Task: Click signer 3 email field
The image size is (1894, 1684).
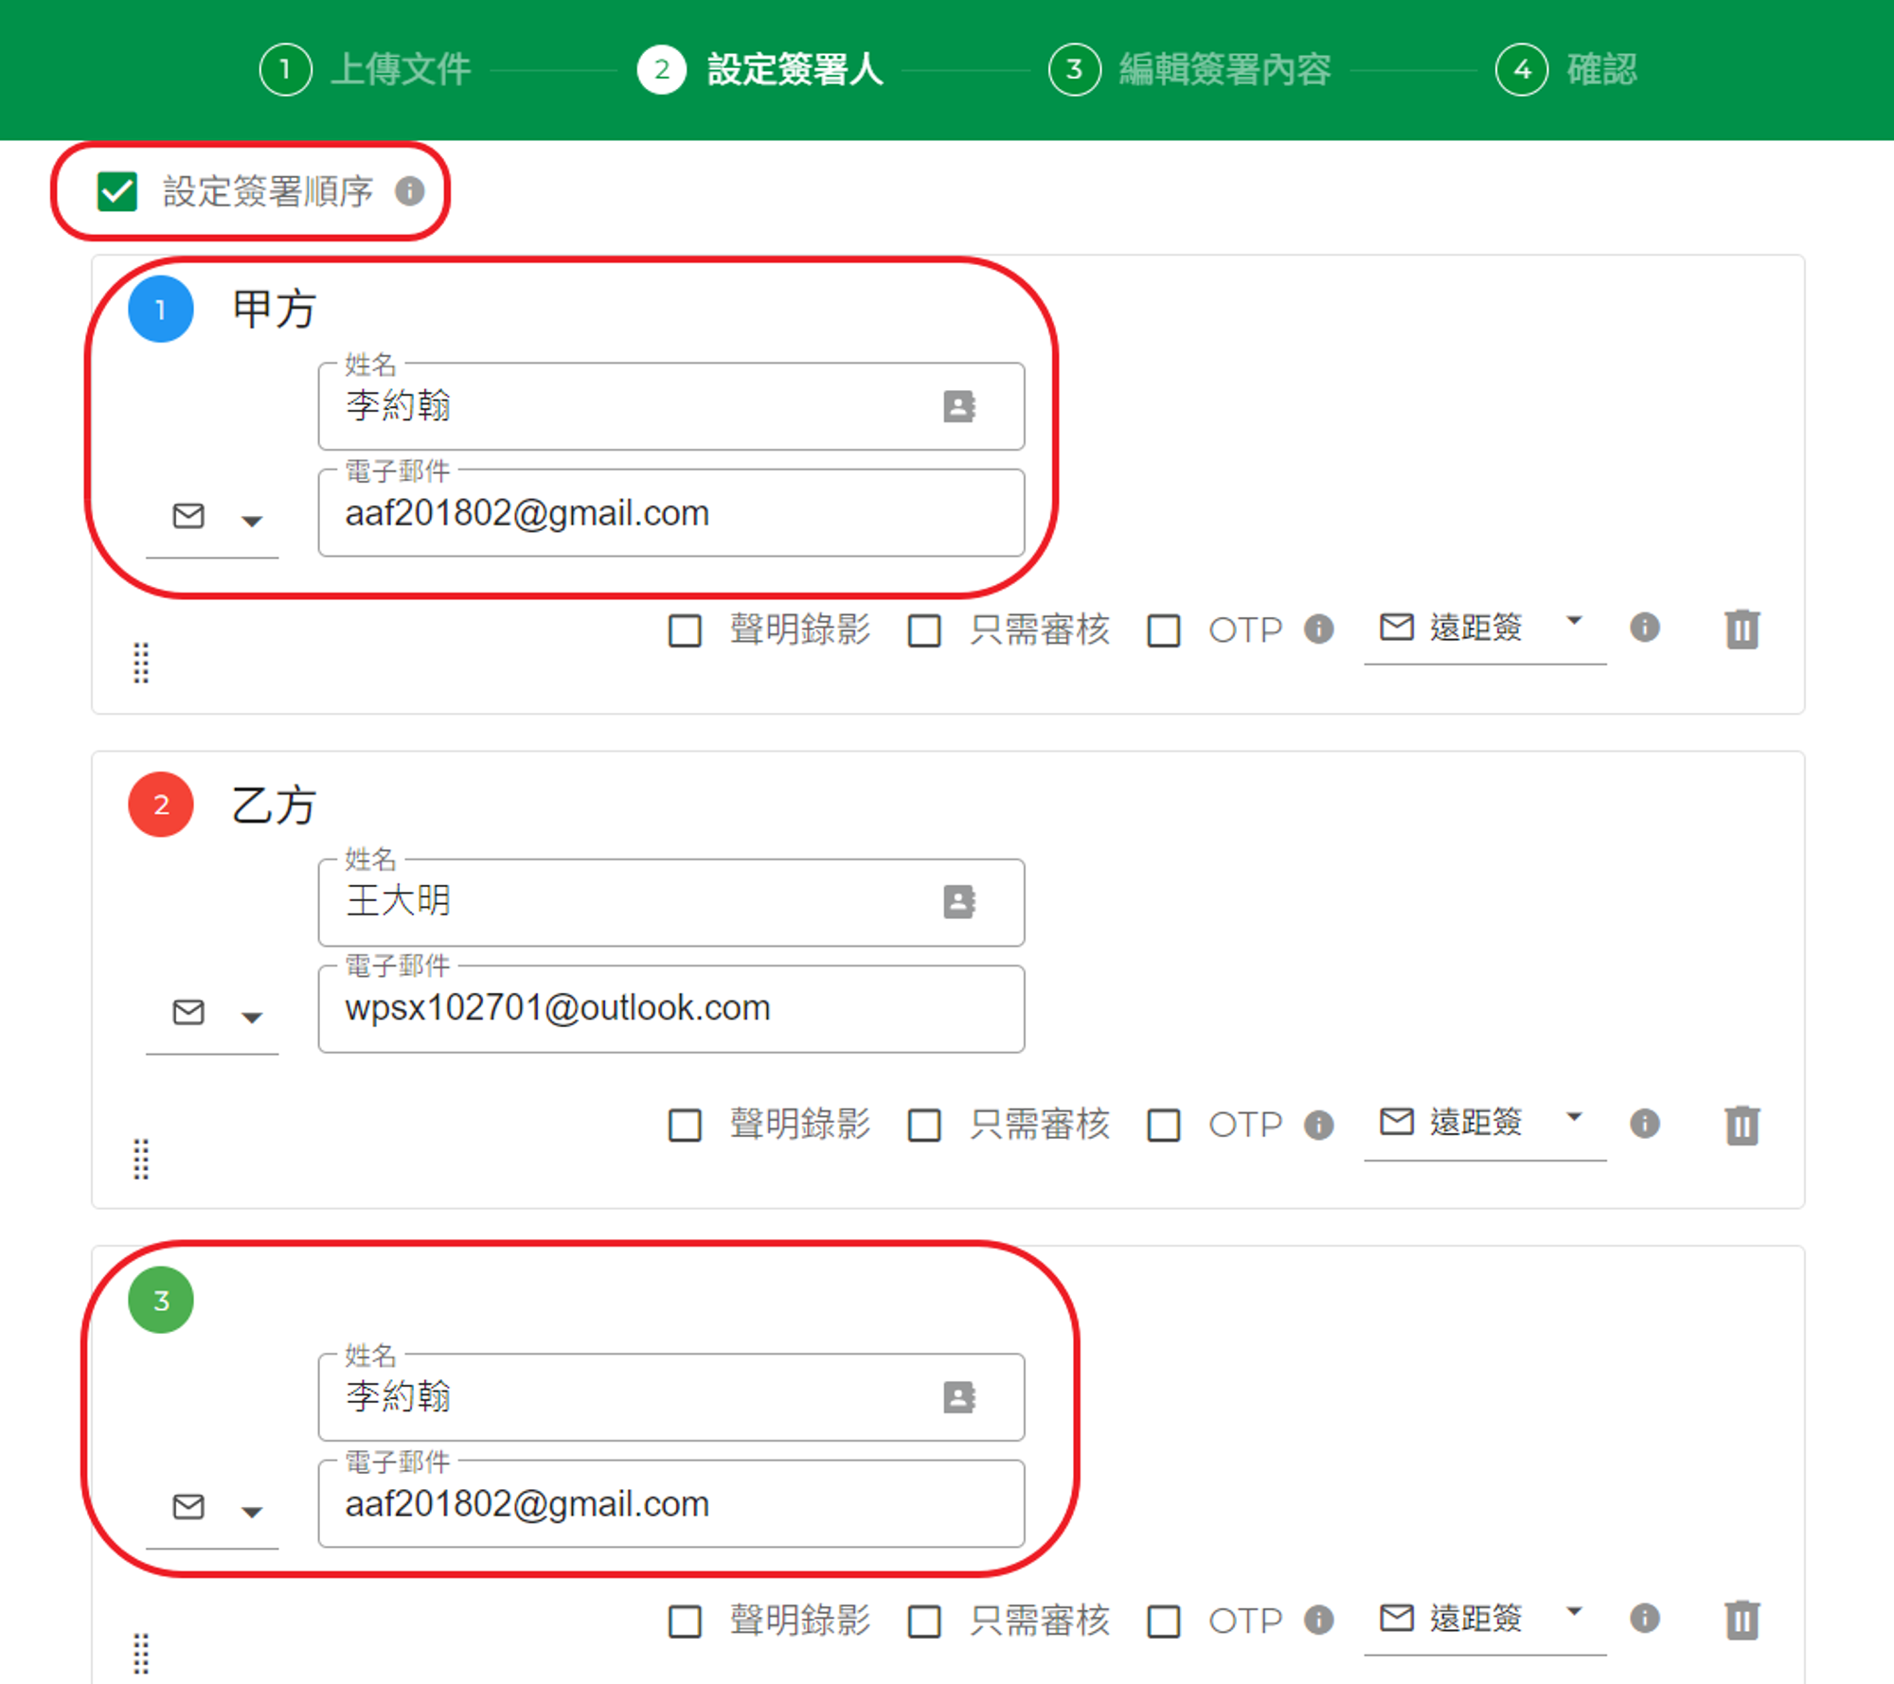Action: [671, 1504]
